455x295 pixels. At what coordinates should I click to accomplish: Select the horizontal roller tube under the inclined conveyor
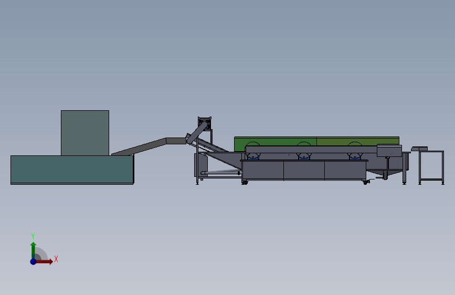coord(220,173)
